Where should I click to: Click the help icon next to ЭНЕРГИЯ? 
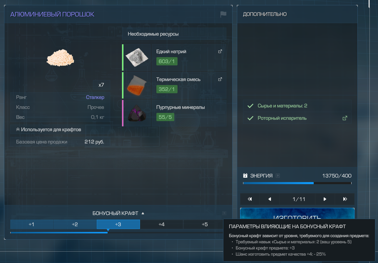click(278, 176)
